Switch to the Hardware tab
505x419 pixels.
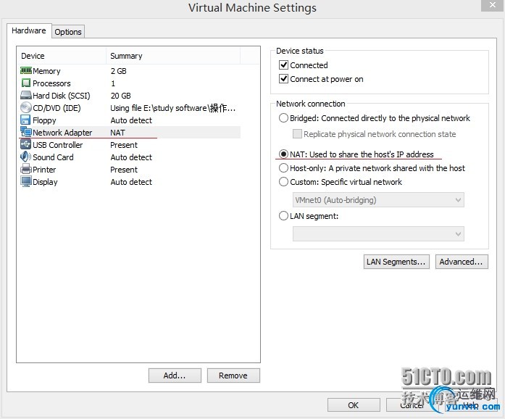coord(29,30)
